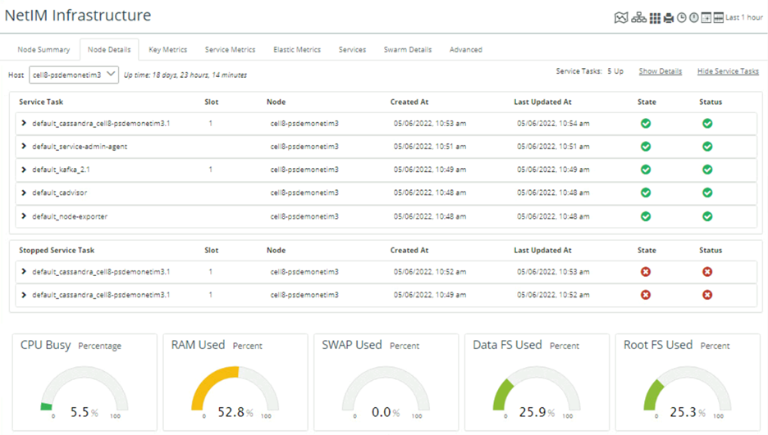The width and height of the screenshot is (768, 435).
Task: Open the Advanced tab
Action: coord(466,49)
